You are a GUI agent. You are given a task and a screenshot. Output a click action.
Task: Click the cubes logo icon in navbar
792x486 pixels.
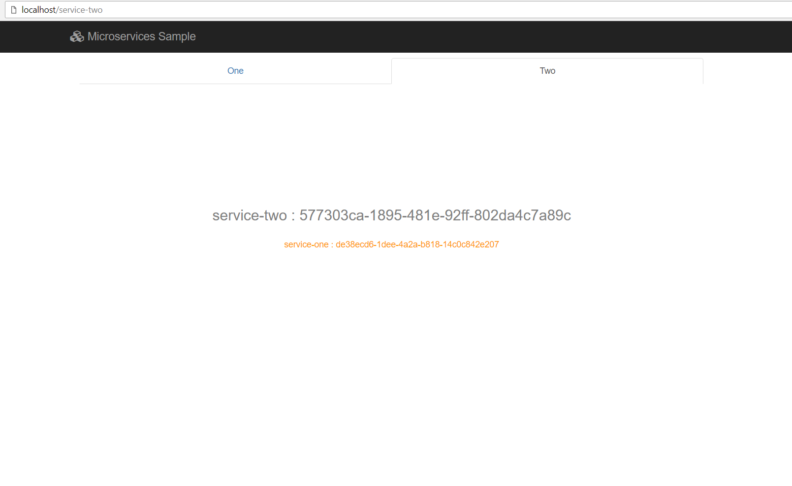(x=77, y=36)
